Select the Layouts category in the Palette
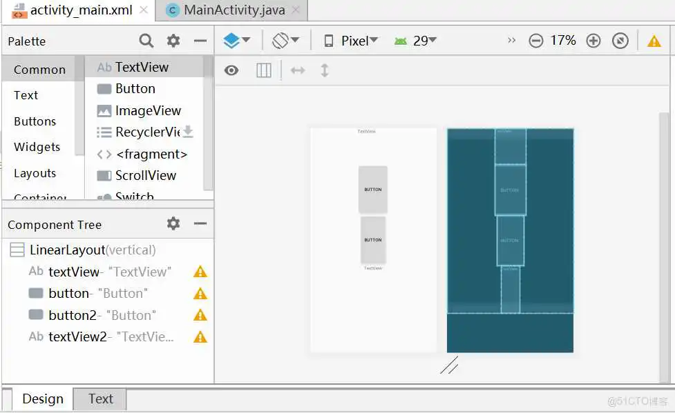Image resolution: width=675 pixels, height=413 pixels. (x=35, y=173)
